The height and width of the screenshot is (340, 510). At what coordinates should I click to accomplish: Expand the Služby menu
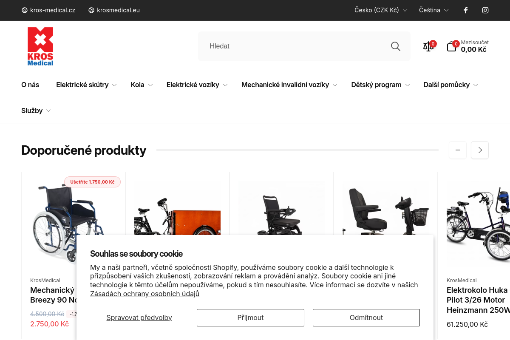[x=36, y=111]
